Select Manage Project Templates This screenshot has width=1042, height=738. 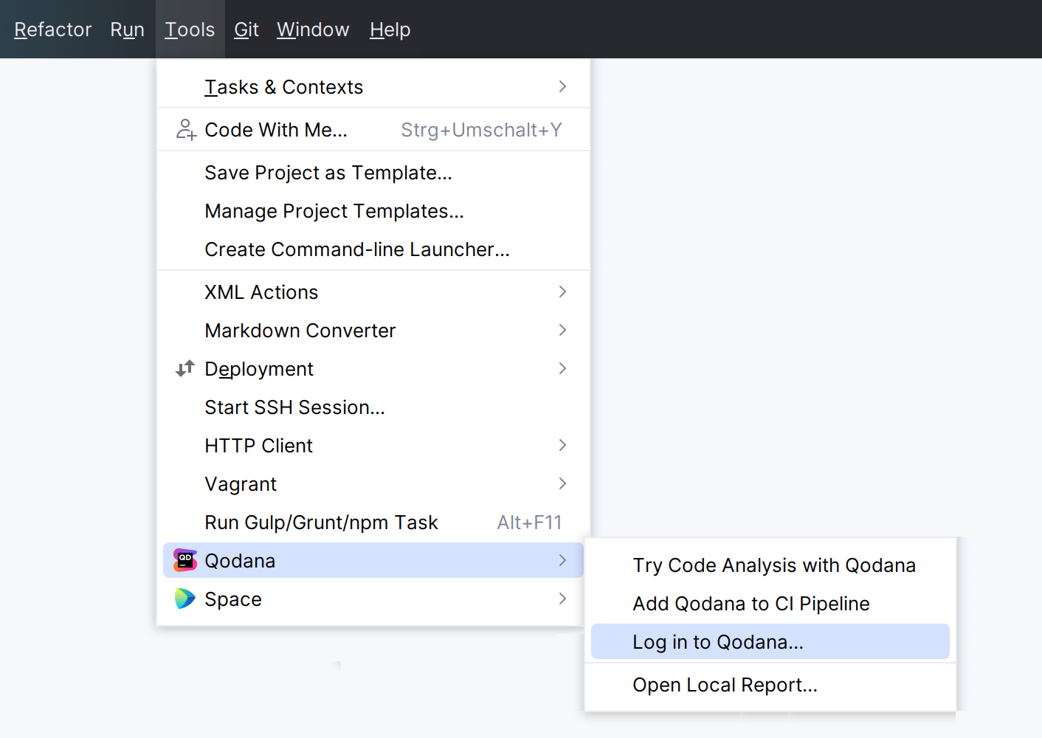[x=334, y=210]
